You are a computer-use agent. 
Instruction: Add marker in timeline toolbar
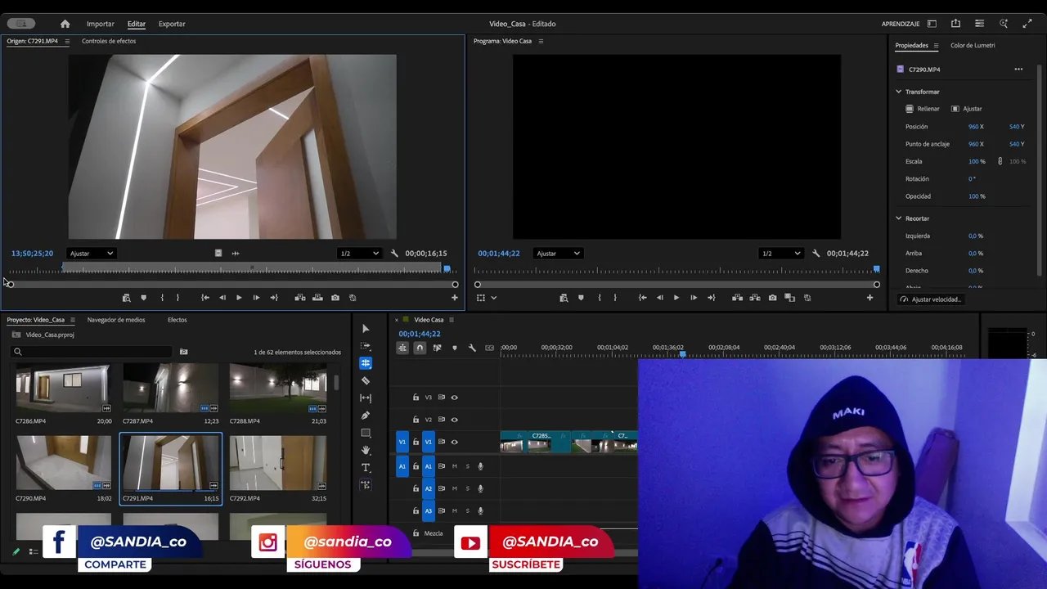(455, 348)
